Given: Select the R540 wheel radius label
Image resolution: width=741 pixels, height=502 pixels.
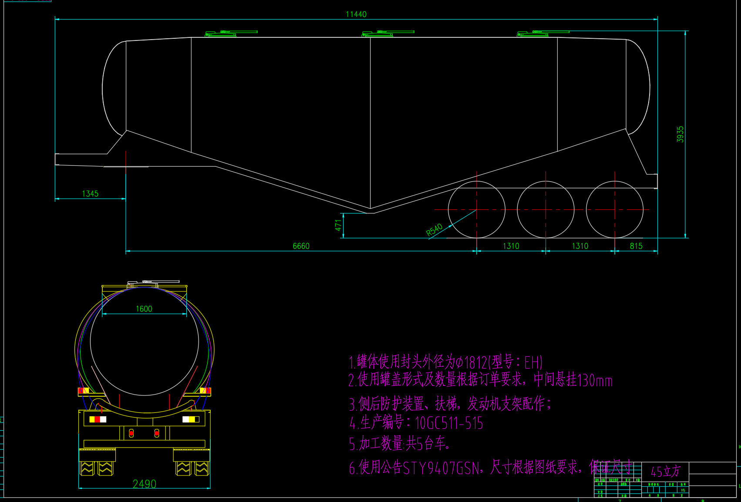Looking at the screenshot, I should coord(434,230).
